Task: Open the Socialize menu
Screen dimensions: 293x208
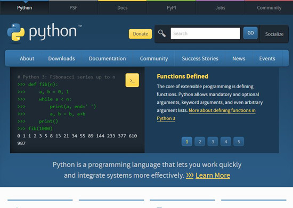Action: tap(274, 34)
